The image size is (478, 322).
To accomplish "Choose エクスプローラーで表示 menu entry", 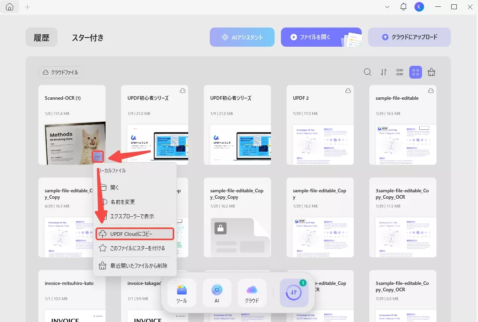I will coord(135,216).
